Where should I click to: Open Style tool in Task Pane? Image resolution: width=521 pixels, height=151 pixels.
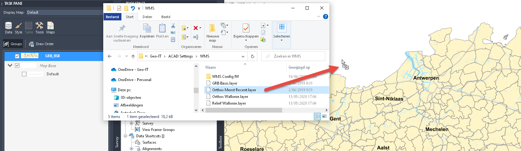tap(18, 28)
